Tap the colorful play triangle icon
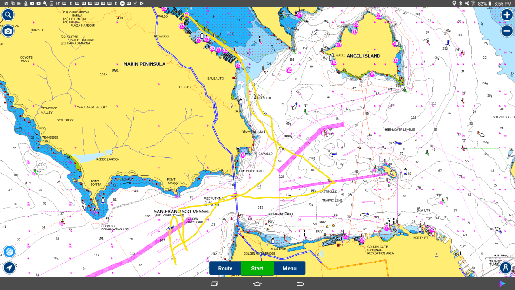This screenshot has width=515, height=290. (502, 283)
